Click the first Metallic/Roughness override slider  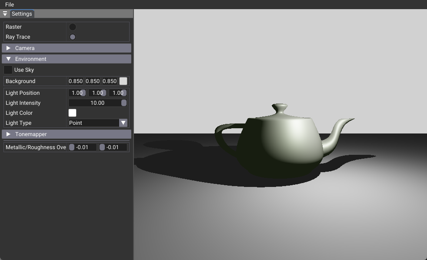[x=83, y=147]
